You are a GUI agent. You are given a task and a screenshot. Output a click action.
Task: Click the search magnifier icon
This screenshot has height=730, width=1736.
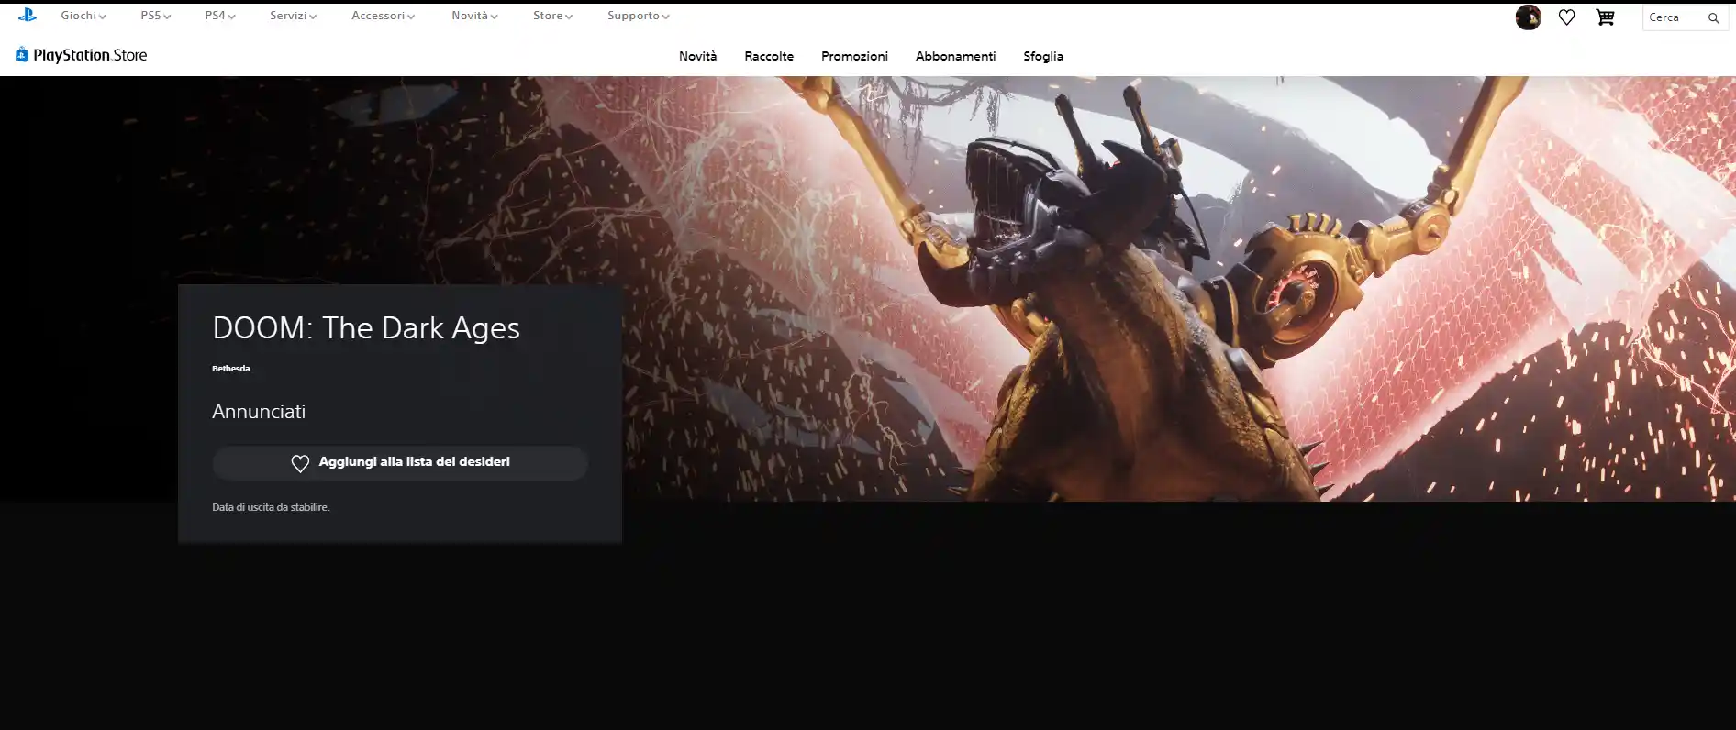[x=1713, y=18]
